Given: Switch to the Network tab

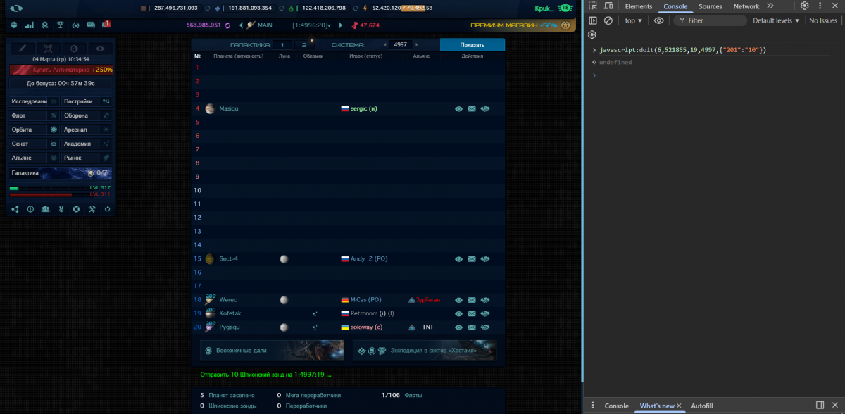Looking at the screenshot, I should (x=746, y=6).
